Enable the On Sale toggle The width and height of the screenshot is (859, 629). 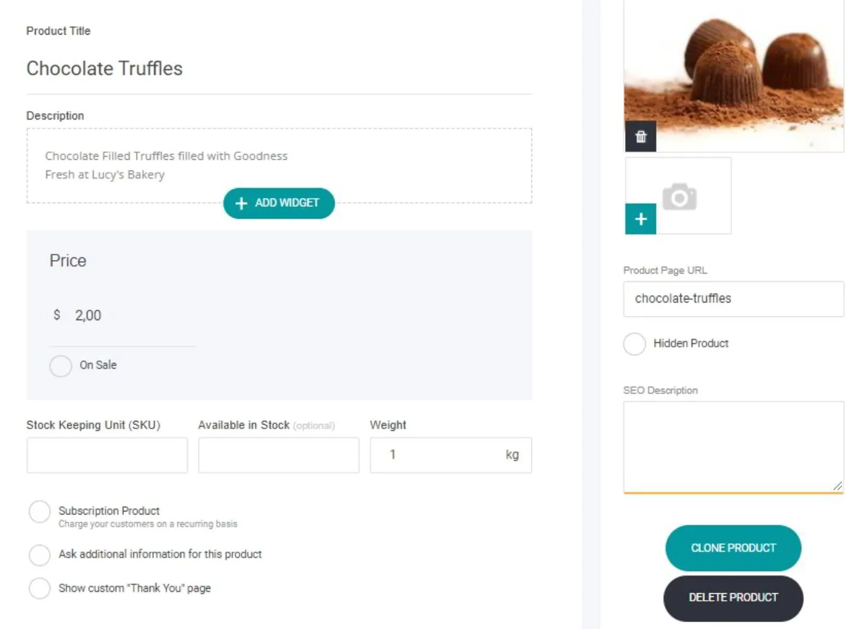(60, 365)
